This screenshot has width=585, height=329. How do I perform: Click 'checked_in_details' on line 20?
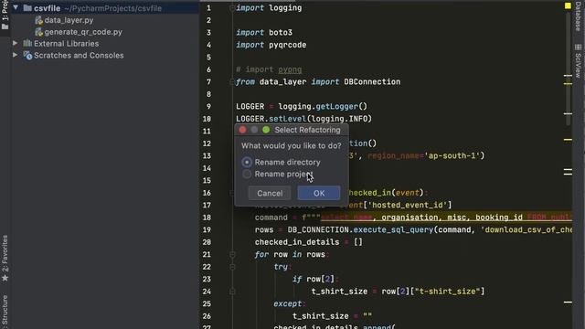click(297, 242)
